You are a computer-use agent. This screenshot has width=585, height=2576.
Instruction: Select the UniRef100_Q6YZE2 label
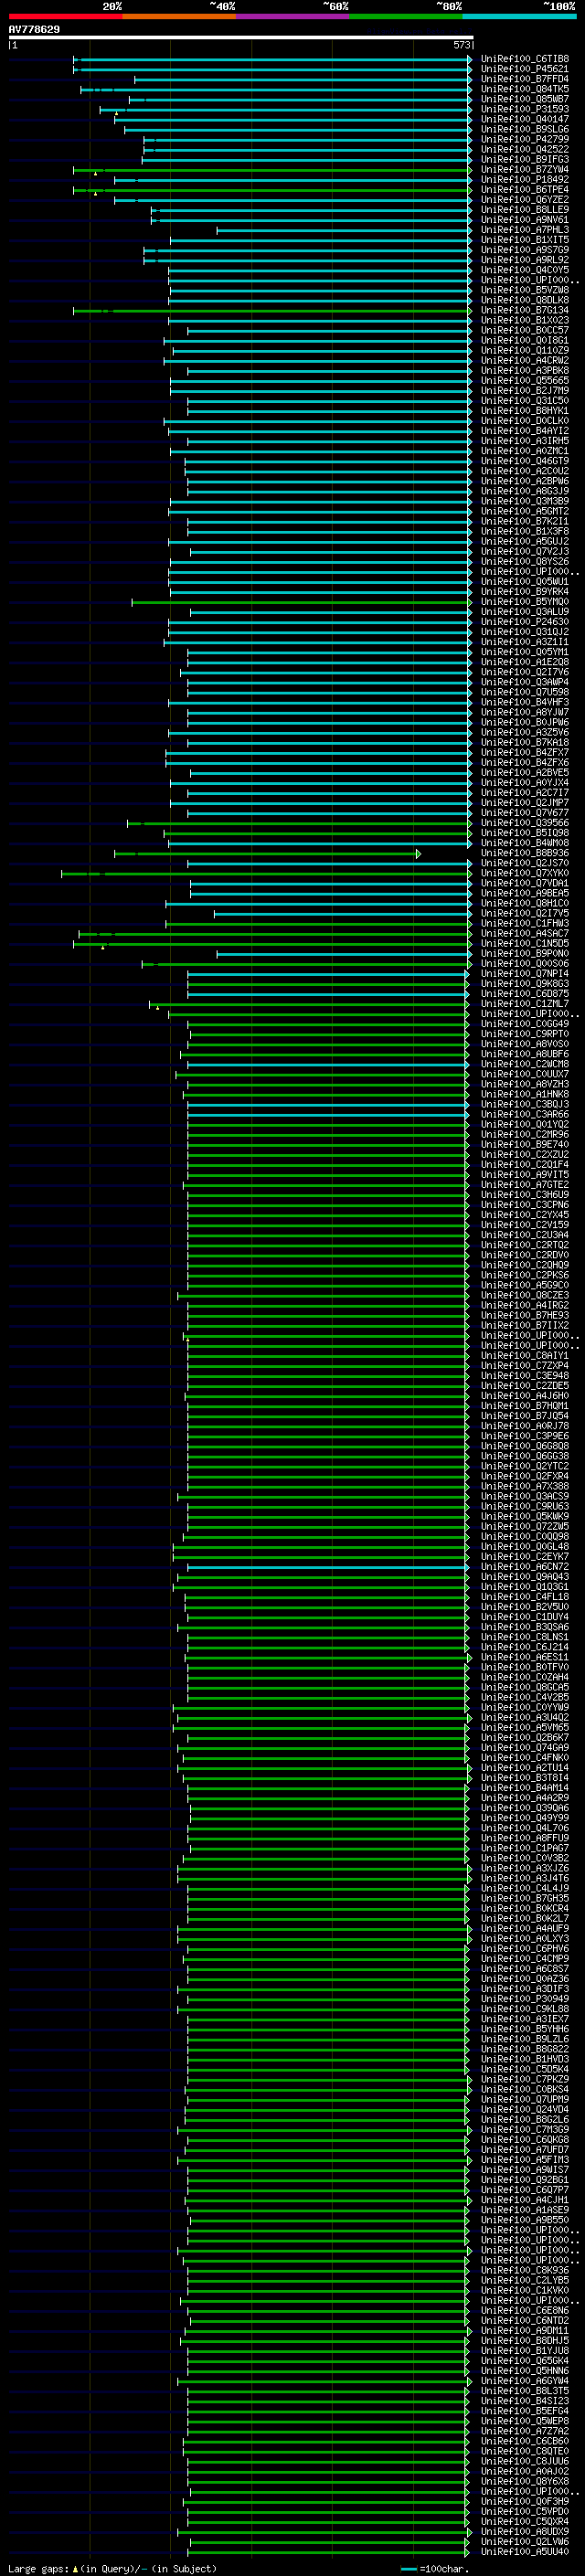(524, 200)
